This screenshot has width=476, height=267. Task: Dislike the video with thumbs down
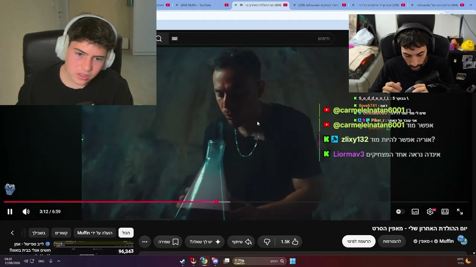267,242
